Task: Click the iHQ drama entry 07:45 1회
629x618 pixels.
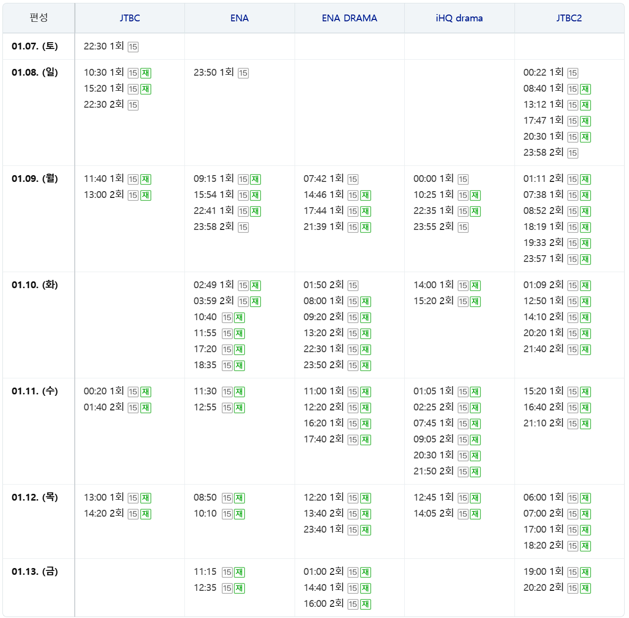Action: 433,423
